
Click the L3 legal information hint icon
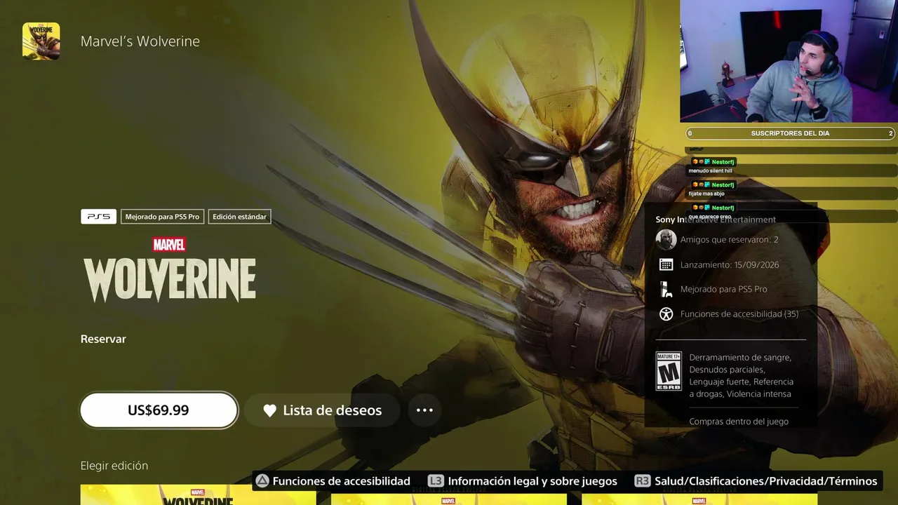[436, 481]
